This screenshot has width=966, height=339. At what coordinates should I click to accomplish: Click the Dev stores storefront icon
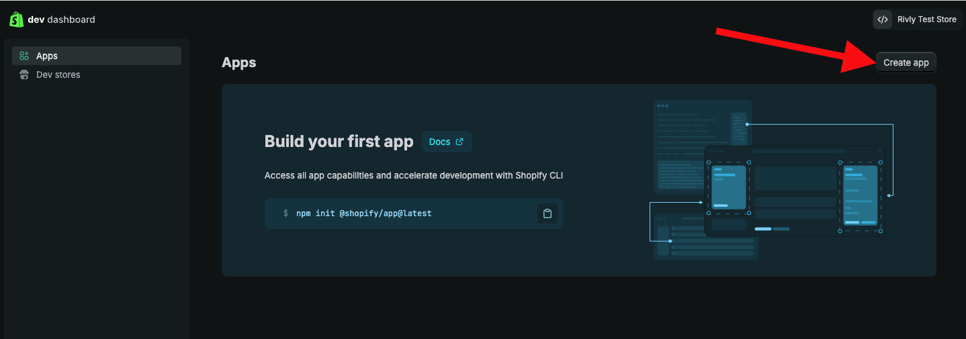(24, 75)
